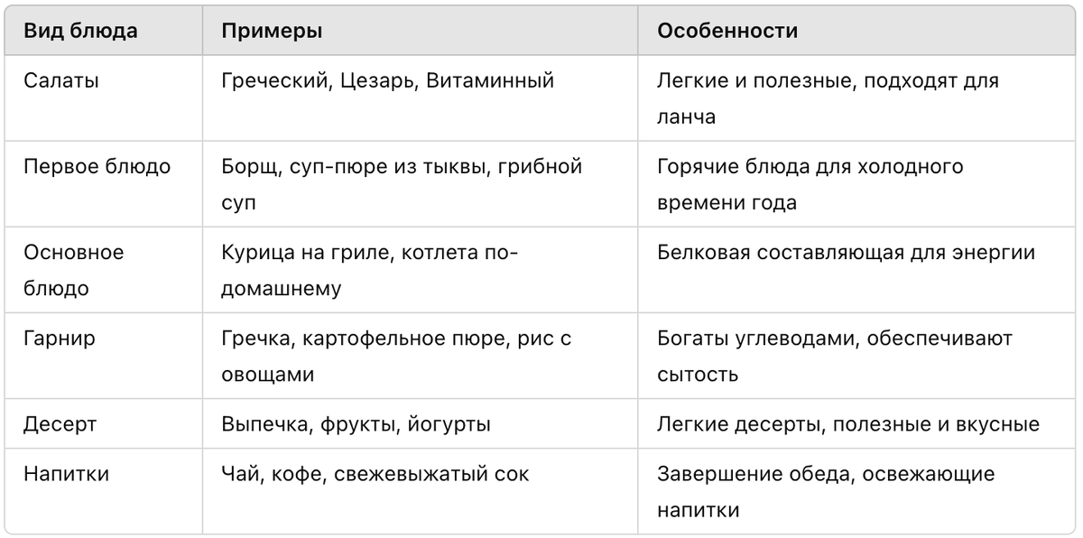This screenshot has height=538, width=1083.
Task: Click the "Первое блюдо" cell
Action: (104, 184)
